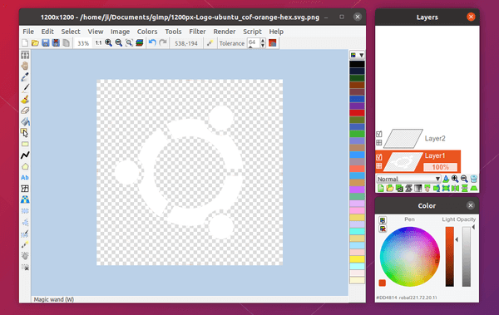Viewport: 499px width, 315px height.
Task: Pick the red swatch in palette
Action: (357, 113)
